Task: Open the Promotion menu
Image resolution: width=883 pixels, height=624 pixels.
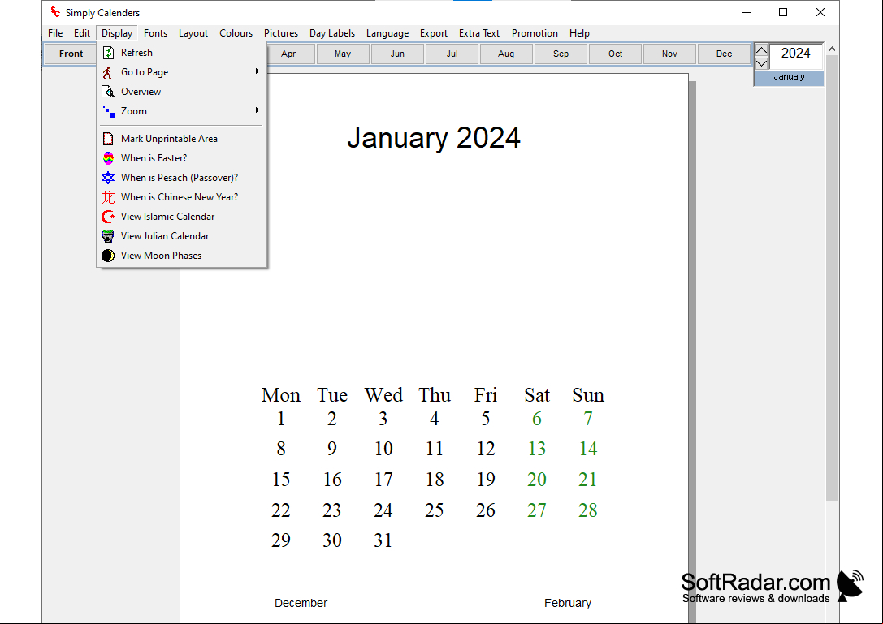Action: (x=535, y=33)
